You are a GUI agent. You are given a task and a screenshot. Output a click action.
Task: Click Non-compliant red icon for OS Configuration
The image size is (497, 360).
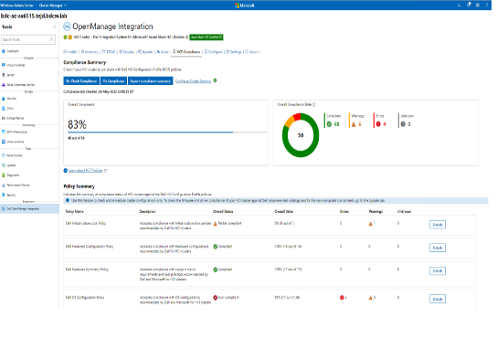216,297
